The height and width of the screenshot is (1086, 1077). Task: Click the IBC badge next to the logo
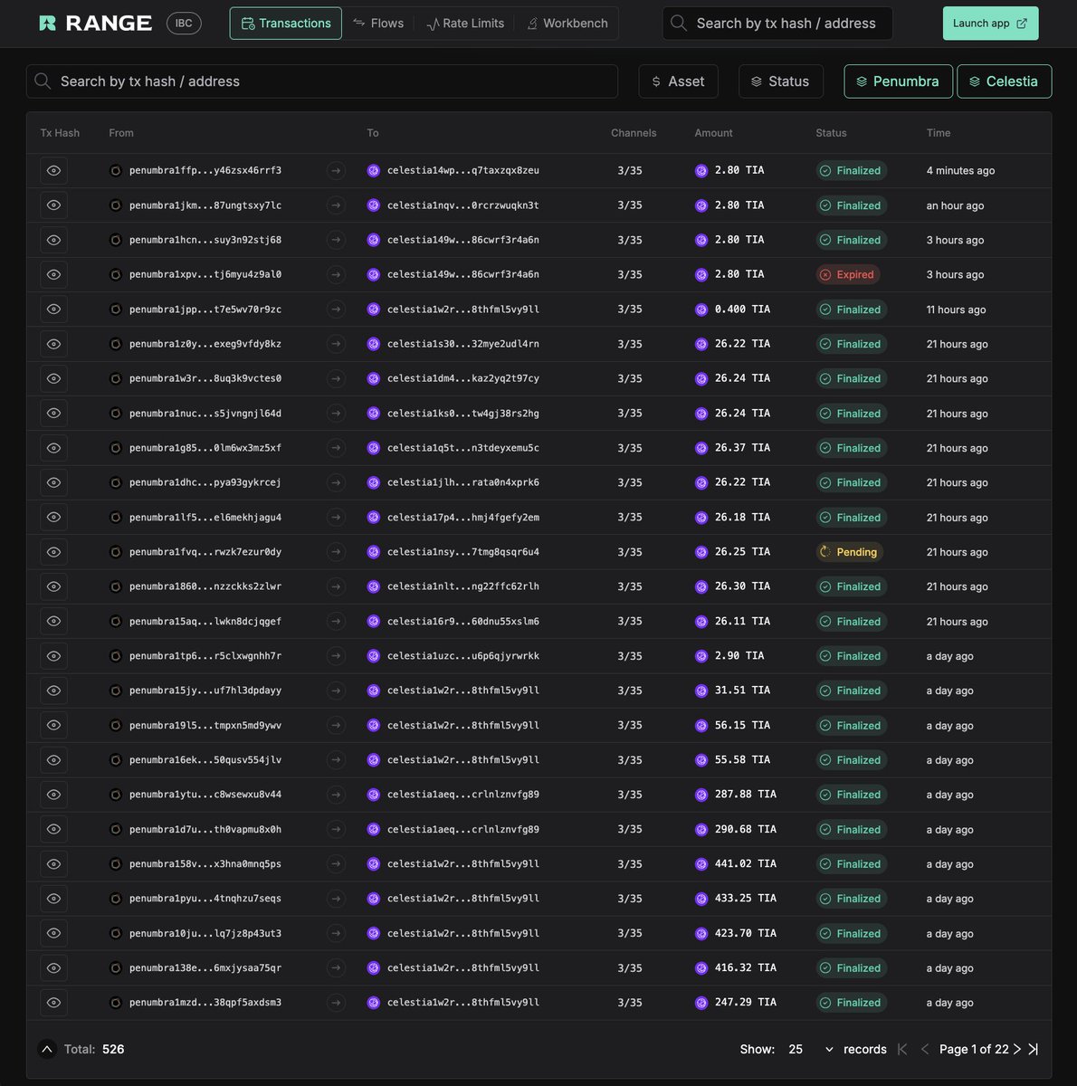[x=184, y=24]
